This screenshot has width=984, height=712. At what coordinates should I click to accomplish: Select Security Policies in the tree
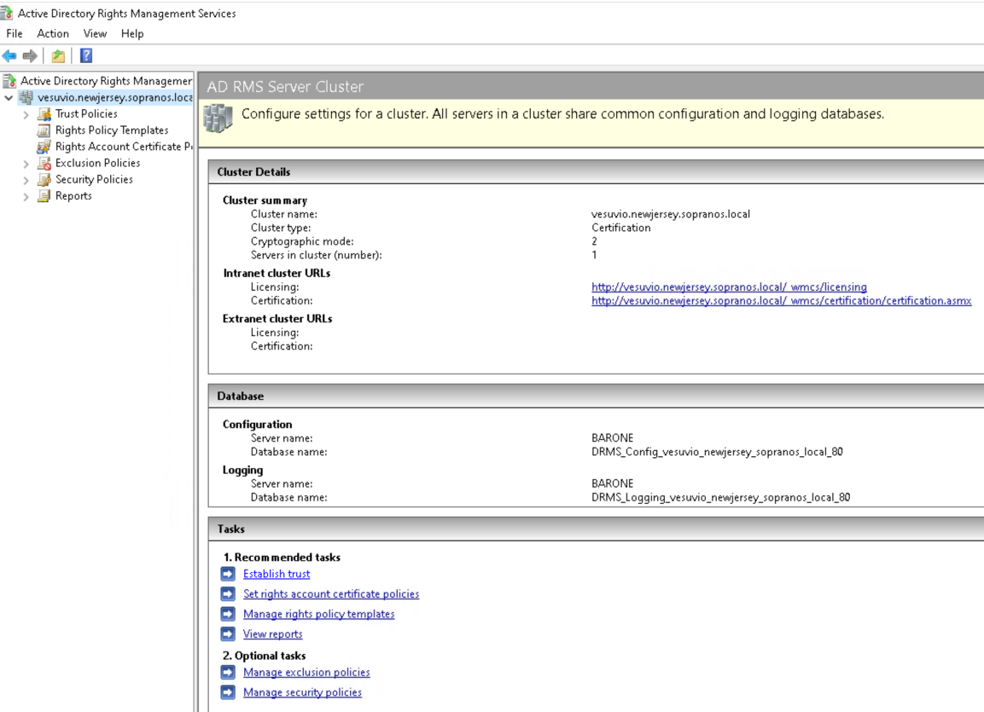click(x=94, y=179)
